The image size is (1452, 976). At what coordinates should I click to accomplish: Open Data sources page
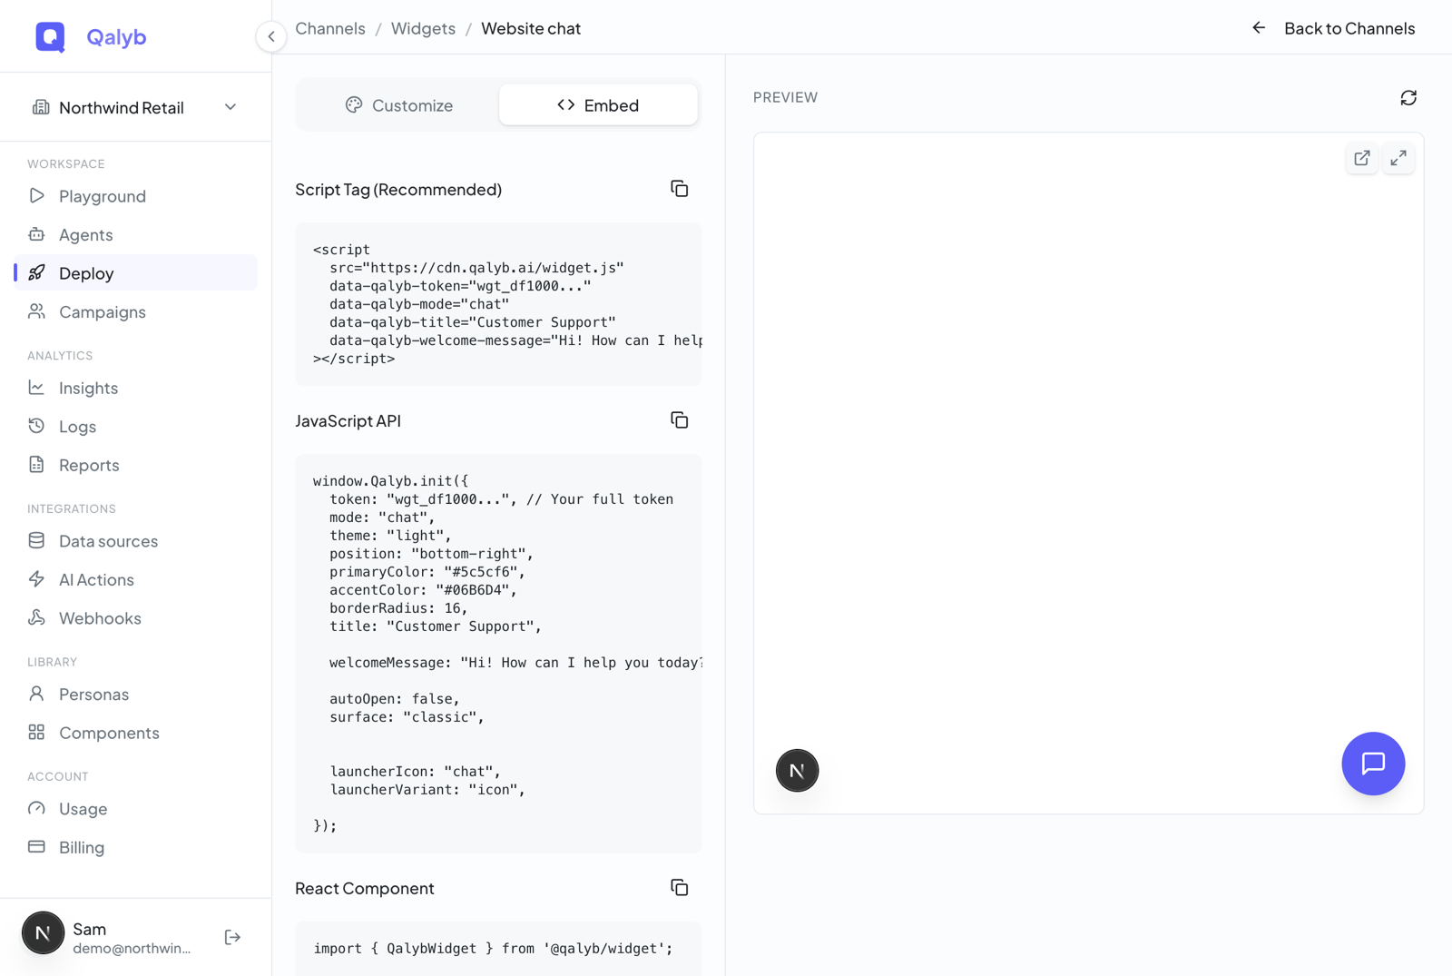point(136,541)
